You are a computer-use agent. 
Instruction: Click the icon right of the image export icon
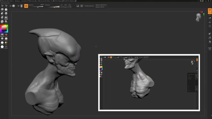[82, 6]
